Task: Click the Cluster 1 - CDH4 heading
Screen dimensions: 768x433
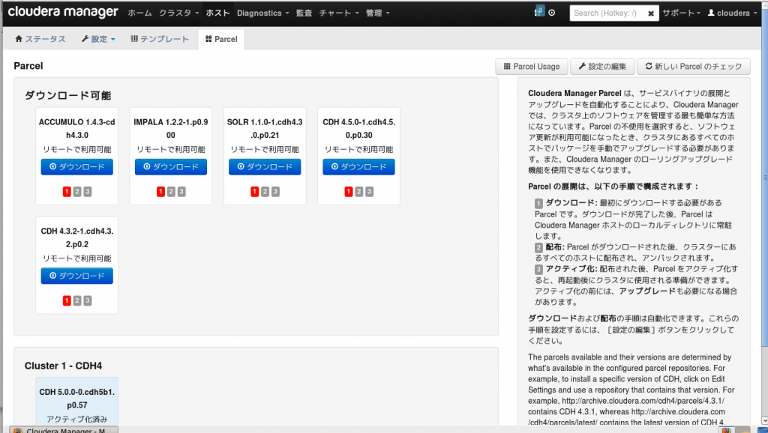Action: click(x=63, y=366)
